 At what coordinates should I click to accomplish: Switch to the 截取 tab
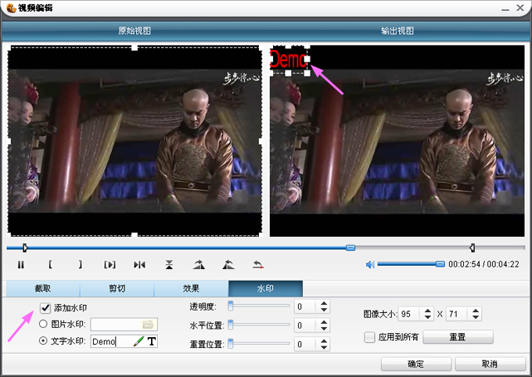coord(43,289)
